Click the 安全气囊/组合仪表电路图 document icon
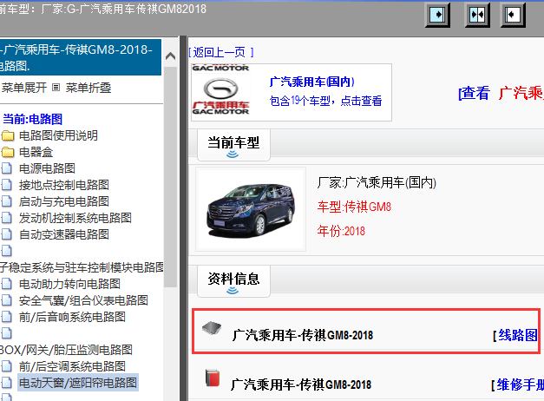The width and height of the screenshot is (544, 401). tap(7, 300)
